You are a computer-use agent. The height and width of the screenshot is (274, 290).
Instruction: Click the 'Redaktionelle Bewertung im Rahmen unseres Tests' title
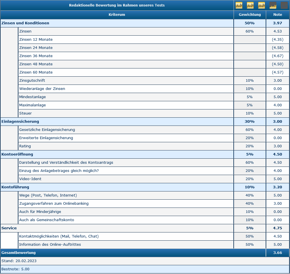(117, 5)
